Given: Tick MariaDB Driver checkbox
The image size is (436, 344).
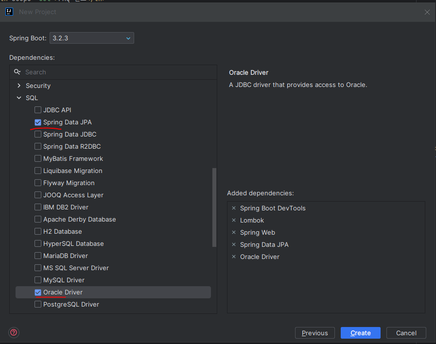Looking at the screenshot, I should [x=38, y=256].
